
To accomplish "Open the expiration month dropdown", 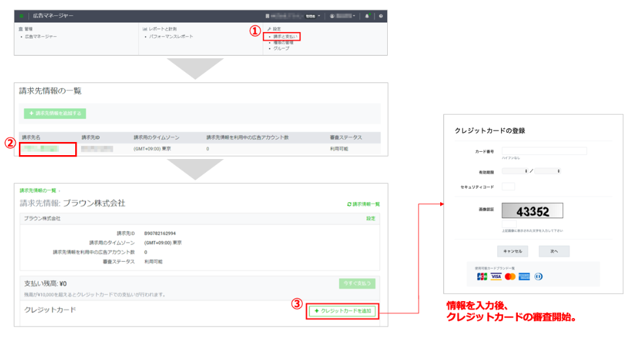I will [515, 171].
